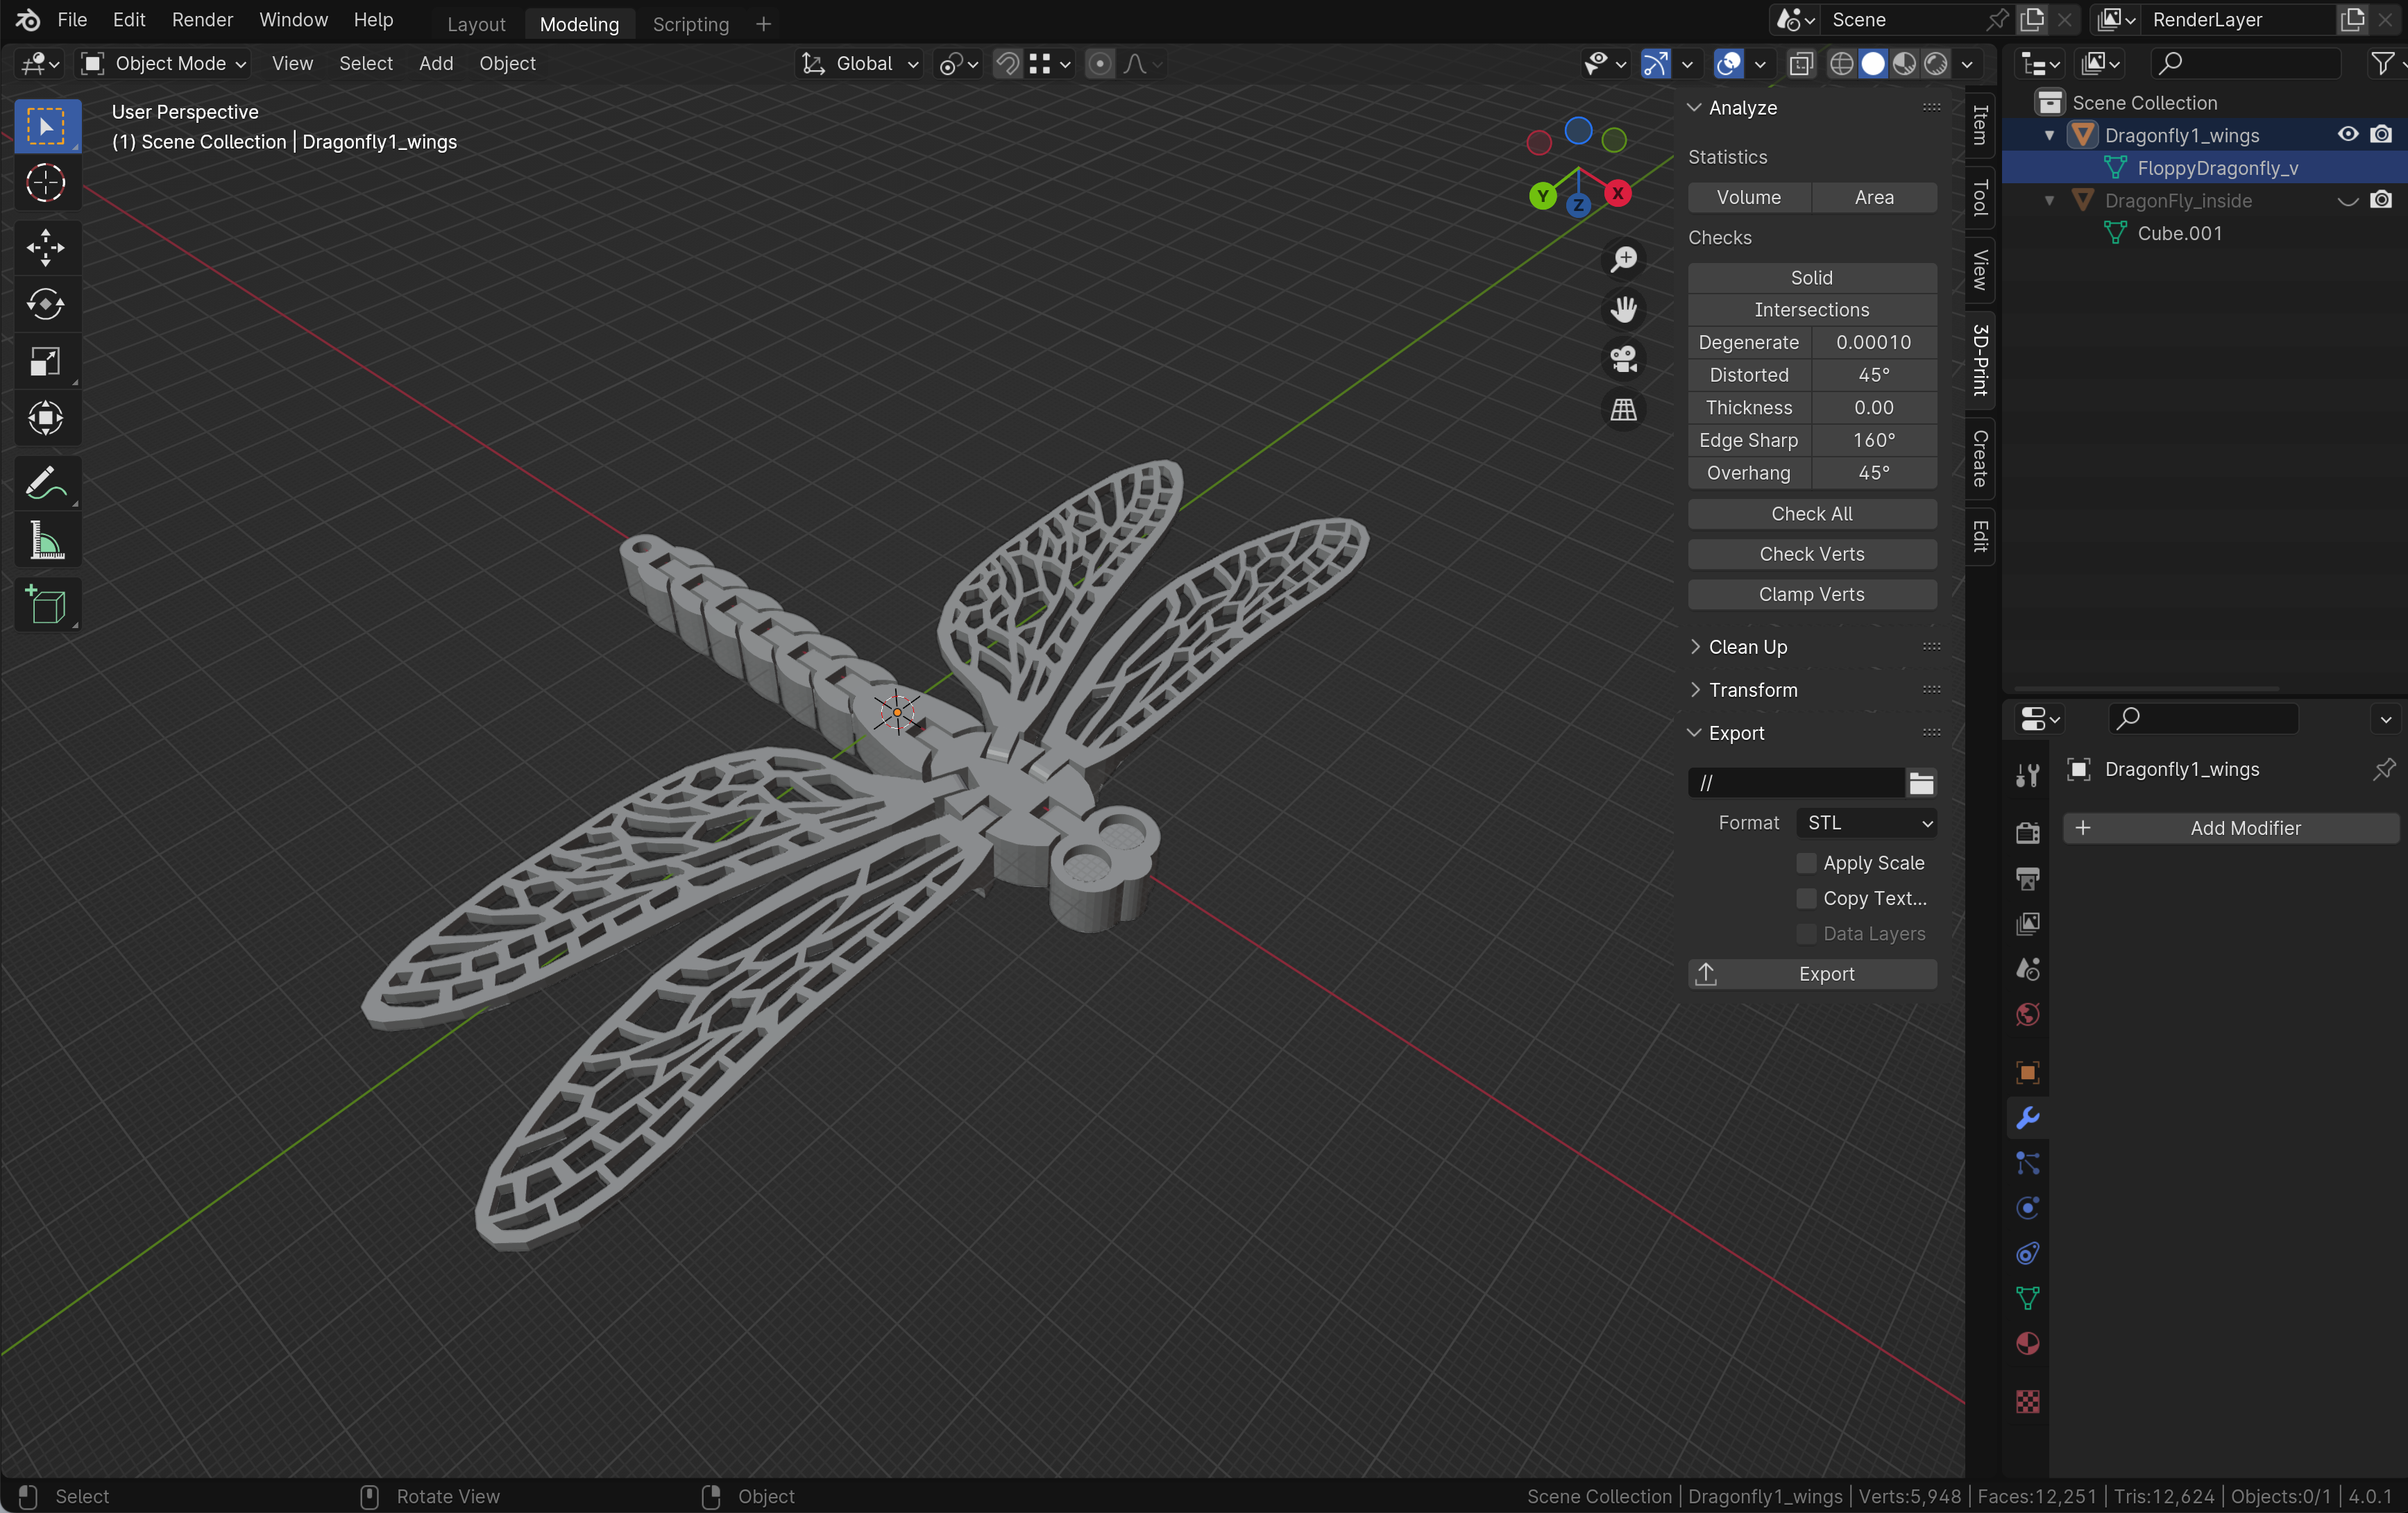Switch to perspective/orthographic grid view icon
This screenshot has width=2408, height=1513.
pyautogui.click(x=1623, y=410)
